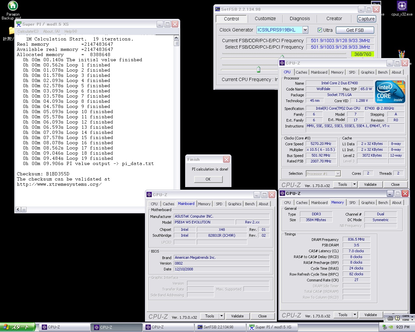The image size is (415, 332).
Task: Expand Tools arrow in CPU-Z Mainboard window
Action: (x=222, y=316)
